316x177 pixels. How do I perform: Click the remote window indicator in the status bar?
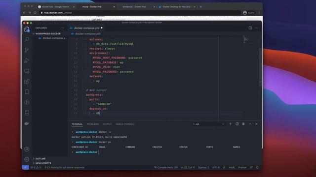(25, 167)
